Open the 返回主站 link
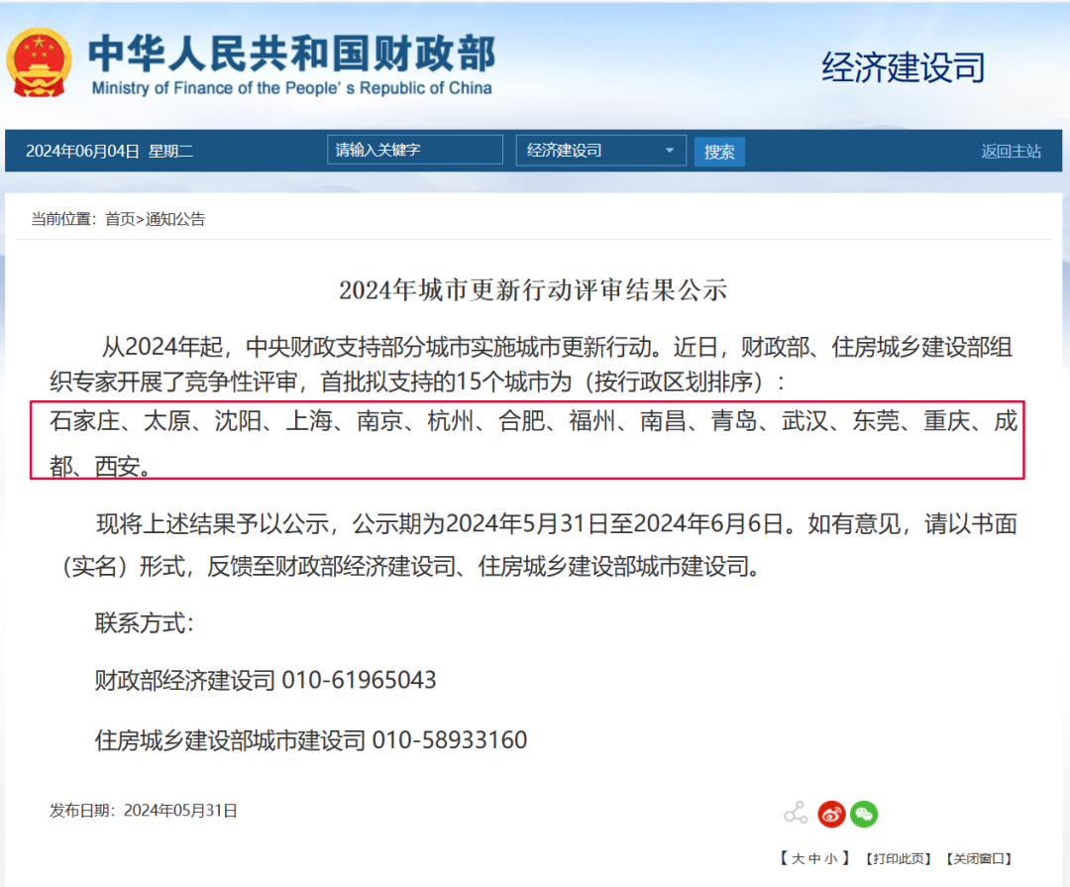The width and height of the screenshot is (1070, 887). click(x=1011, y=149)
